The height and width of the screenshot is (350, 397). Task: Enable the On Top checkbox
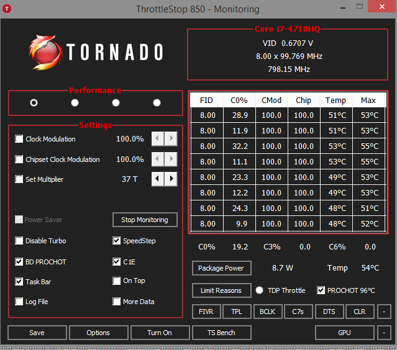point(116,280)
